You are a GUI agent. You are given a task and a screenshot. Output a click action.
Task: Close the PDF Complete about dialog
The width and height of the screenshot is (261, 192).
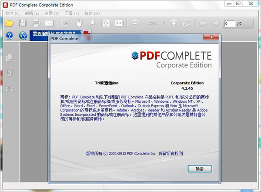(x=211, y=37)
